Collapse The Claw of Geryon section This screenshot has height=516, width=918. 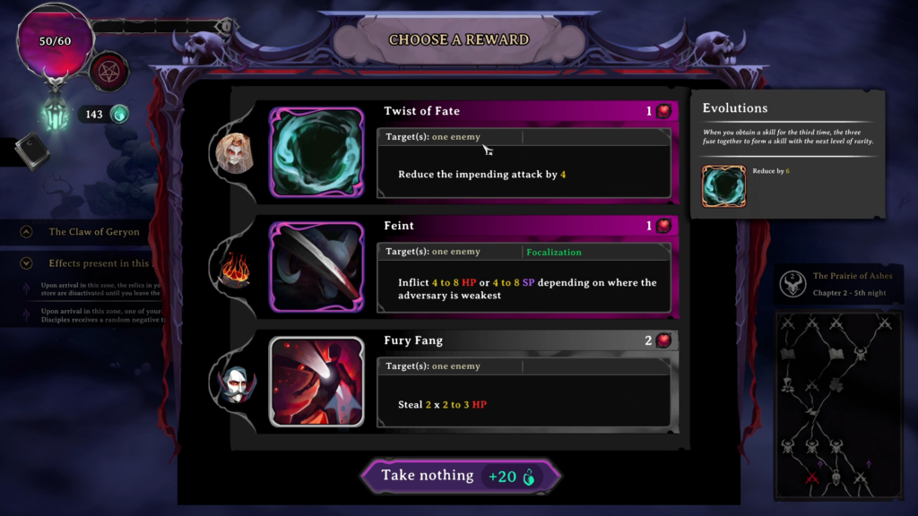coord(26,232)
